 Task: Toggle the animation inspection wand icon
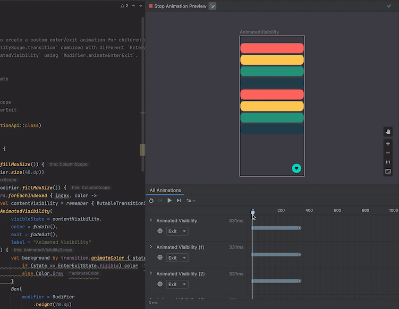[213, 6]
